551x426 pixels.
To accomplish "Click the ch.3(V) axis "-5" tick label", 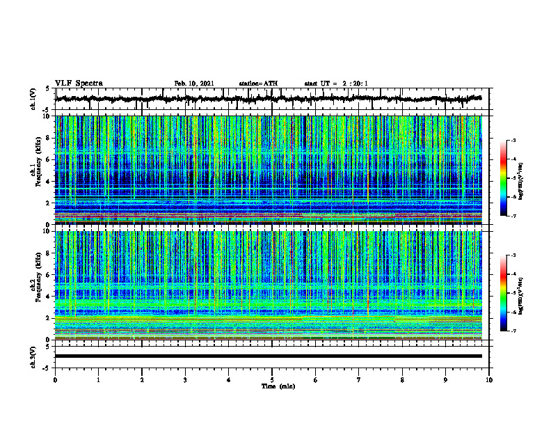I will pos(47,368).
